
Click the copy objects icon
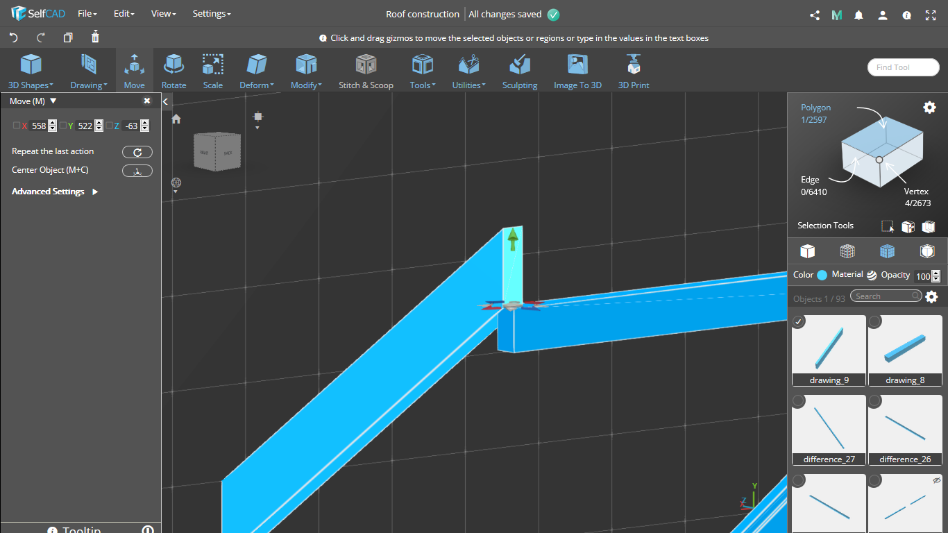coord(68,37)
